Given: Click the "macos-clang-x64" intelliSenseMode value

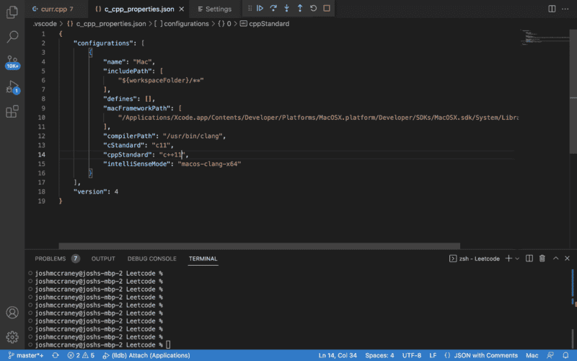Looking at the screenshot, I should 209,164.
